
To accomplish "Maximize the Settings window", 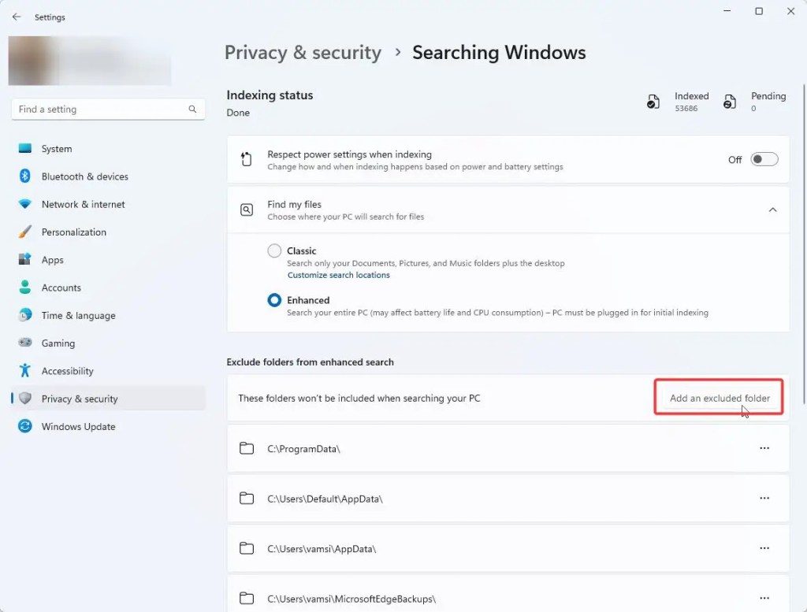I will (x=759, y=11).
